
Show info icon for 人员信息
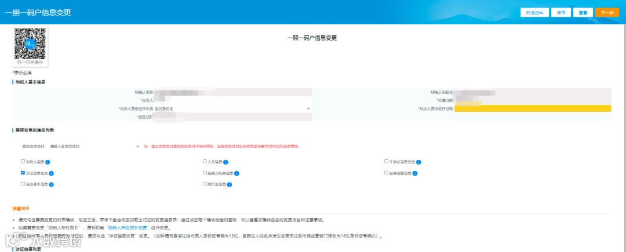tap(225, 162)
